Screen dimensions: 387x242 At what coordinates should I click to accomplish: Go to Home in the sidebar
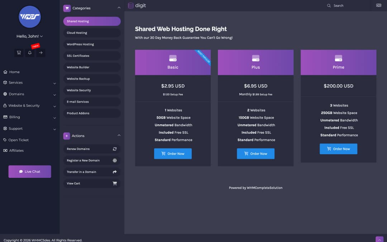click(11, 72)
